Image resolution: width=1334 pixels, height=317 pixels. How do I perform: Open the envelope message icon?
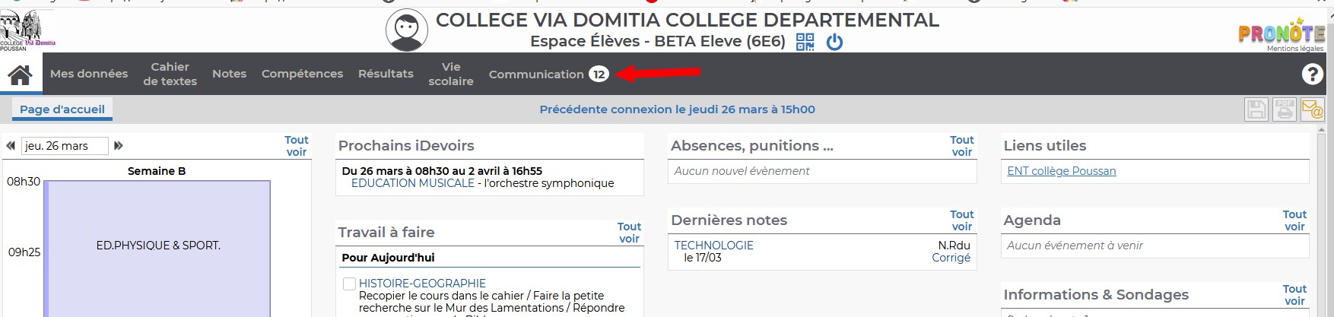click(1312, 109)
